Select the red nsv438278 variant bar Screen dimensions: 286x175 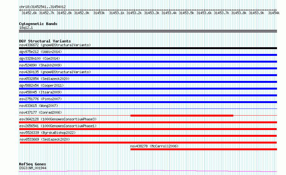pyautogui.click(x=204, y=149)
